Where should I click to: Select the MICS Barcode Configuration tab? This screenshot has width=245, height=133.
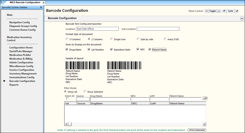tap(25, 2)
